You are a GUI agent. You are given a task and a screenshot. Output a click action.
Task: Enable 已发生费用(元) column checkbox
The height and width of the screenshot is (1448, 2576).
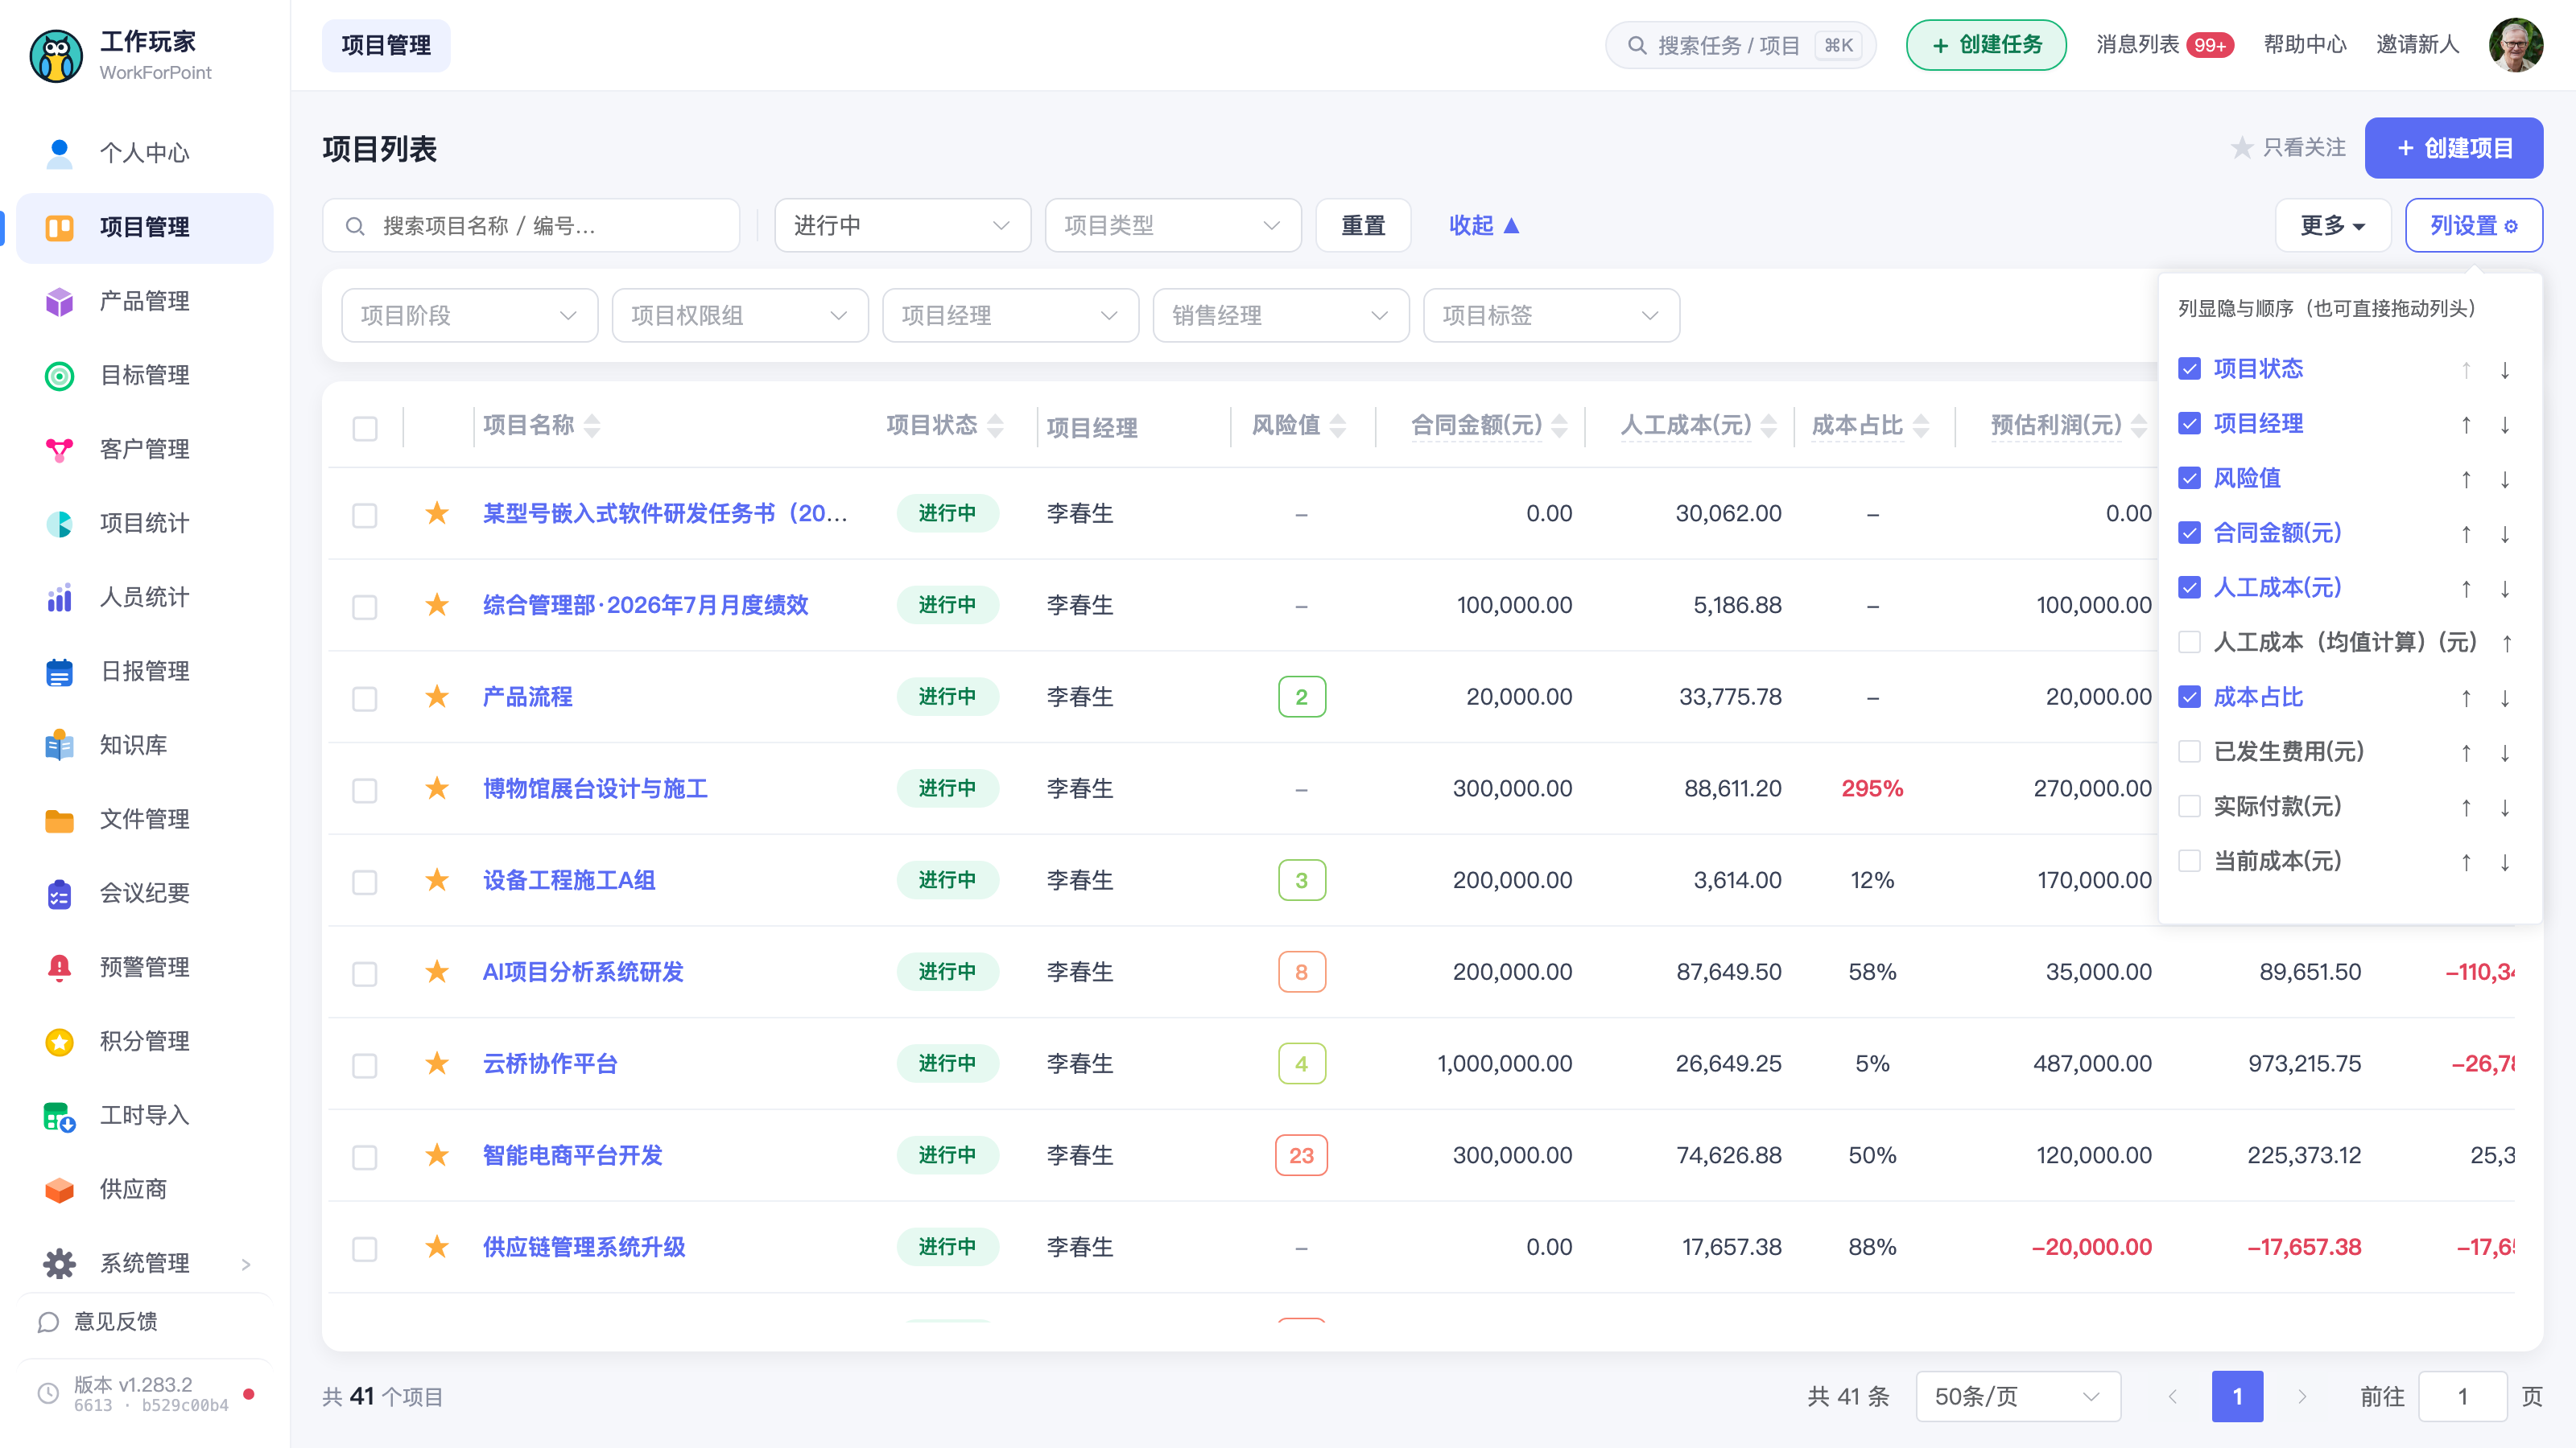tap(2189, 751)
